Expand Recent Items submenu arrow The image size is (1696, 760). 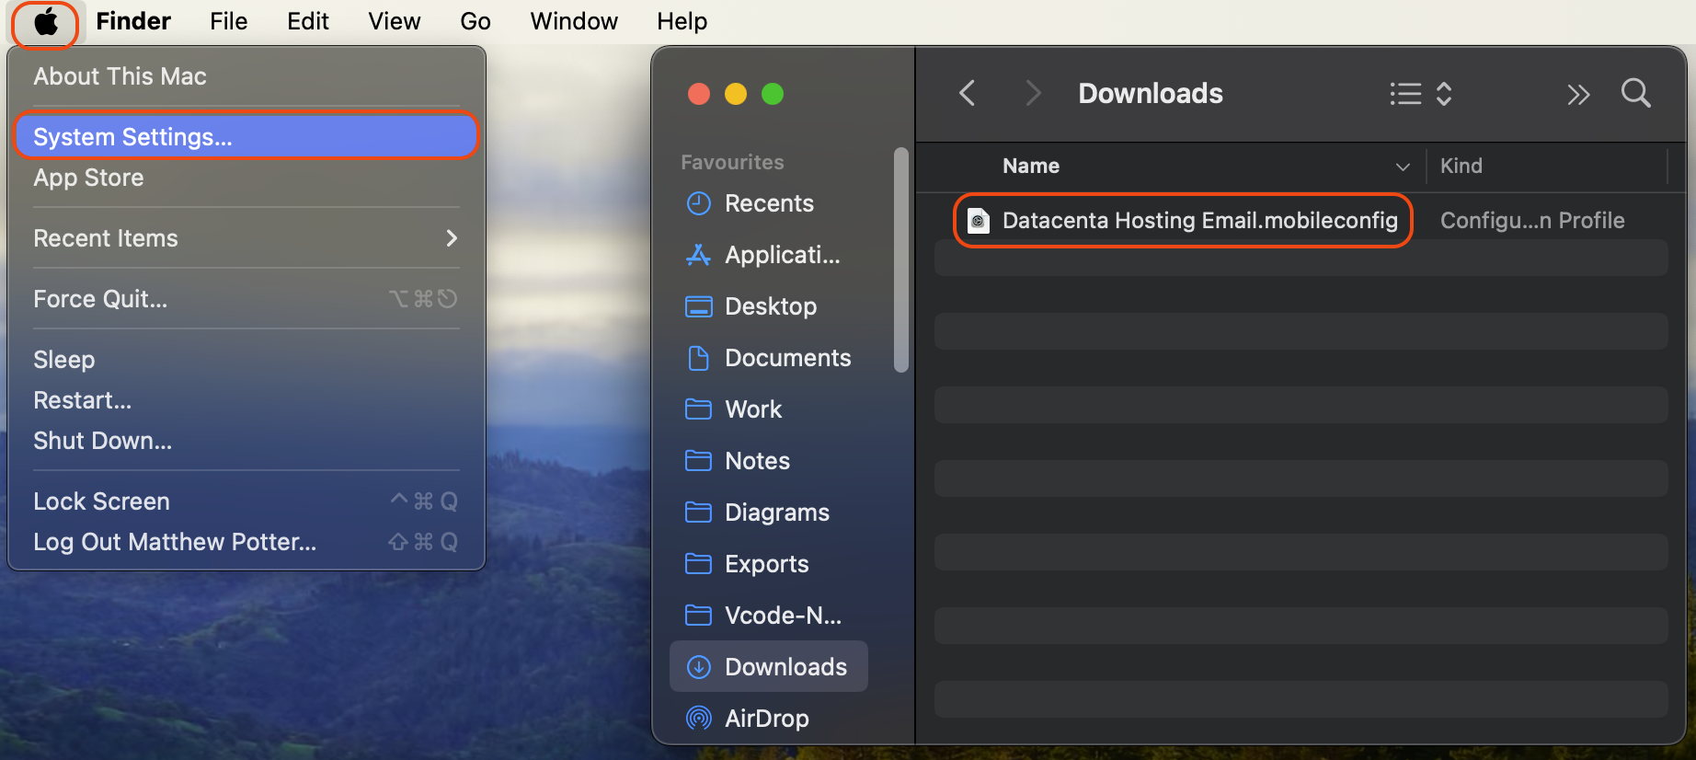click(x=452, y=238)
